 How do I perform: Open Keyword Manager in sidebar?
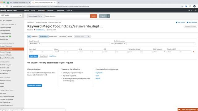click(6, 52)
